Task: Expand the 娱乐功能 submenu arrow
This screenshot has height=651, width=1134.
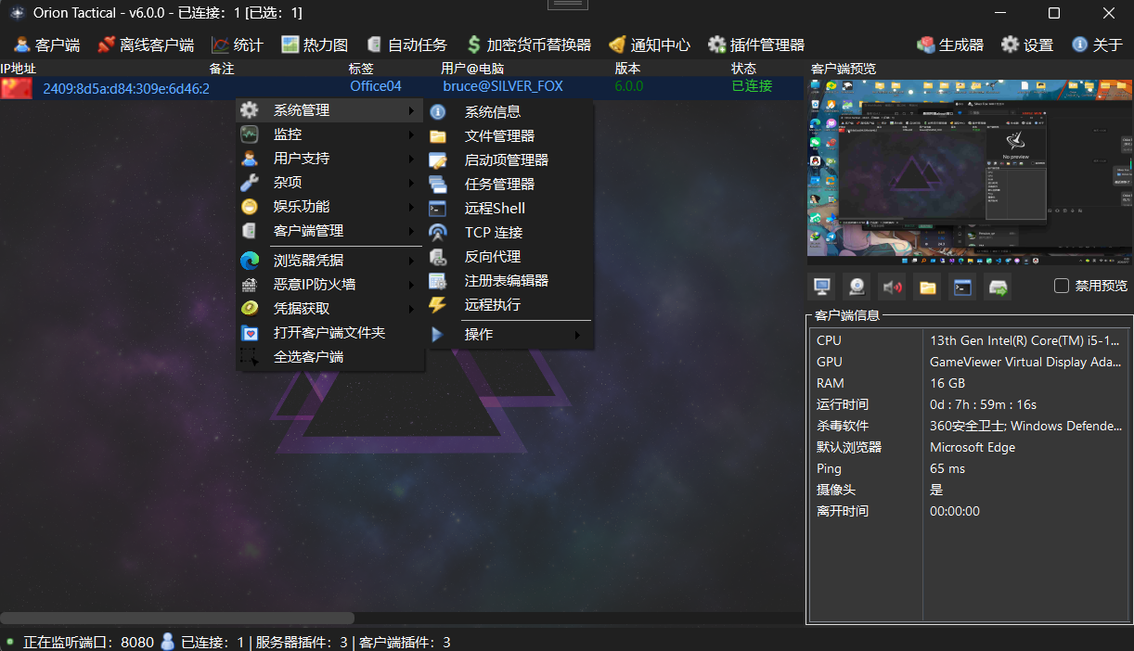Action: 411,207
